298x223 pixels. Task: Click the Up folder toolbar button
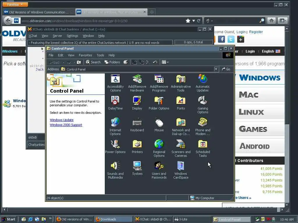click(79, 62)
